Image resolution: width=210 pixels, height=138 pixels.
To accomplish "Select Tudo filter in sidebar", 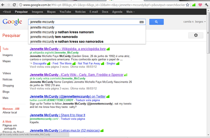I will 6,49.
